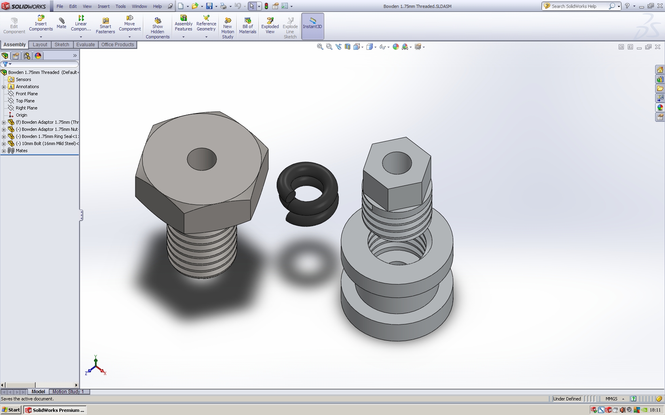Screen dimensions: 665x415
Task: Click Show Hidden Components
Action: tap(158, 28)
